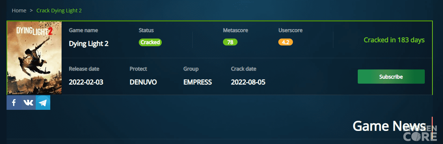Image resolution: width=443 pixels, height=144 pixels.
Task: Click the Protect label
Action: point(138,69)
